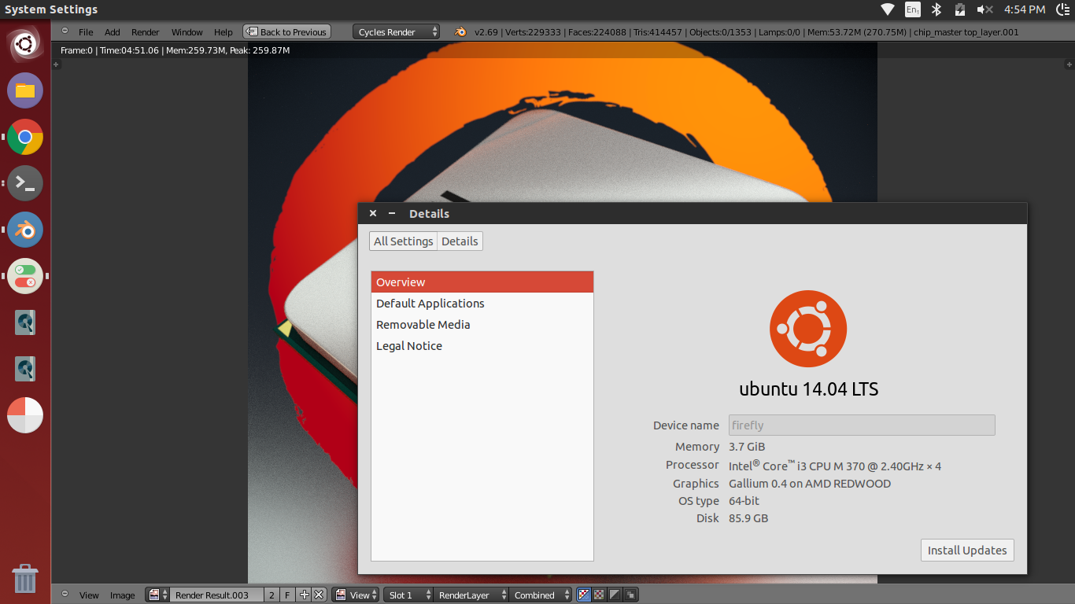This screenshot has height=604, width=1075.
Task: Open the Trash icon in the launcher
Action: coord(25,579)
